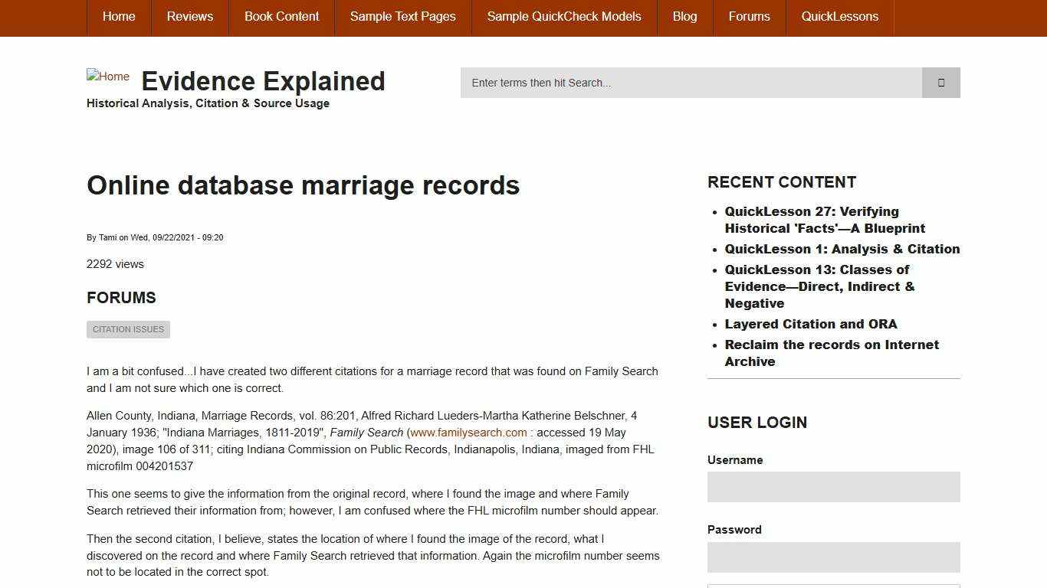Open the Sample QuickCheck Models page
Image resolution: width=1047 pixels, height=588 pixels.
563,16
